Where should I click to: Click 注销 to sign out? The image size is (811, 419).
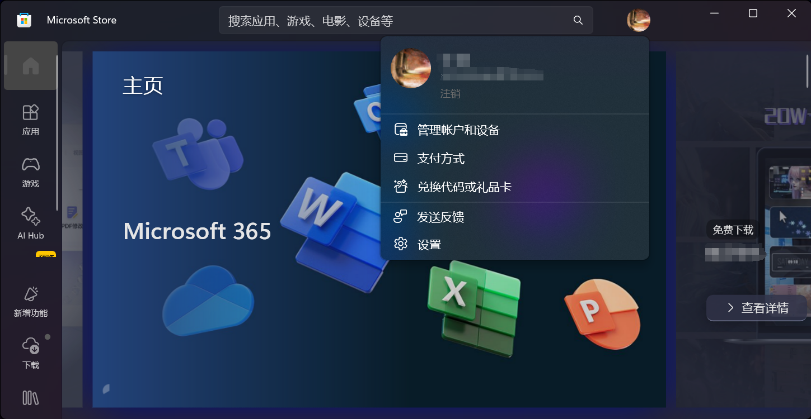[450, 94]
